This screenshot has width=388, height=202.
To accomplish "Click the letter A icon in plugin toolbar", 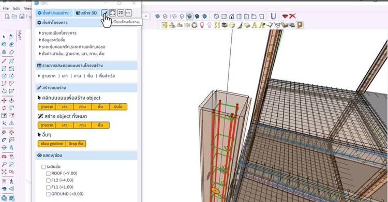I will click(x=255, y=25).
